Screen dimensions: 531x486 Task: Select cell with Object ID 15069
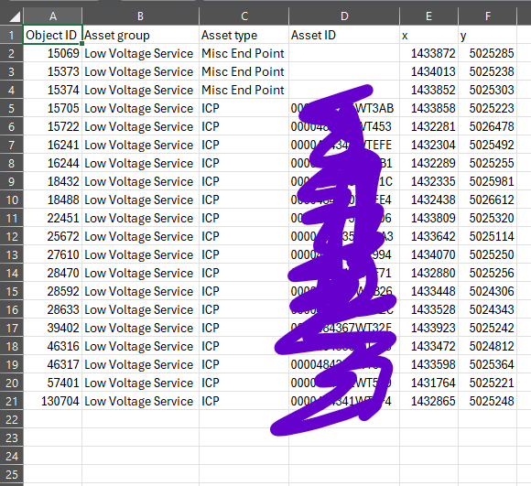[x=52, y=53]
